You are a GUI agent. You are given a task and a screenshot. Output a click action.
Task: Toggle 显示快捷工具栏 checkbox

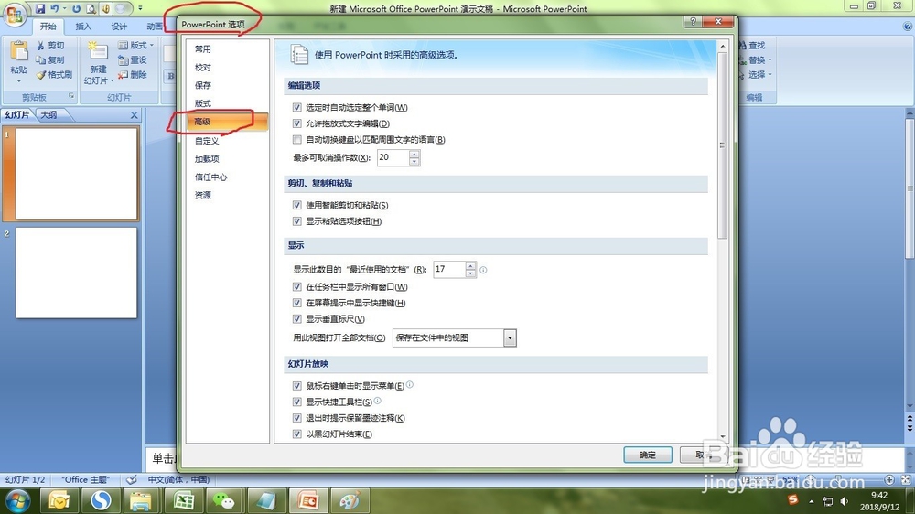coord(297,402)
